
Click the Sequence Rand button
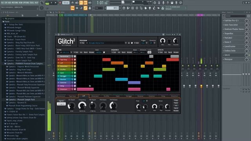124,52
